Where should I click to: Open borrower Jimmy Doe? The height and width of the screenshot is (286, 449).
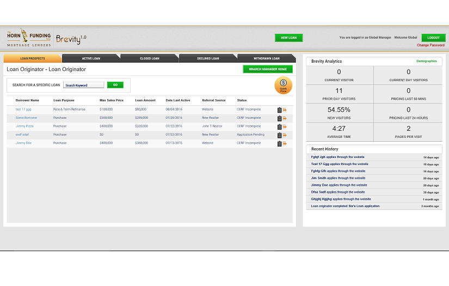pyautogui.click(x=23, y=143)
